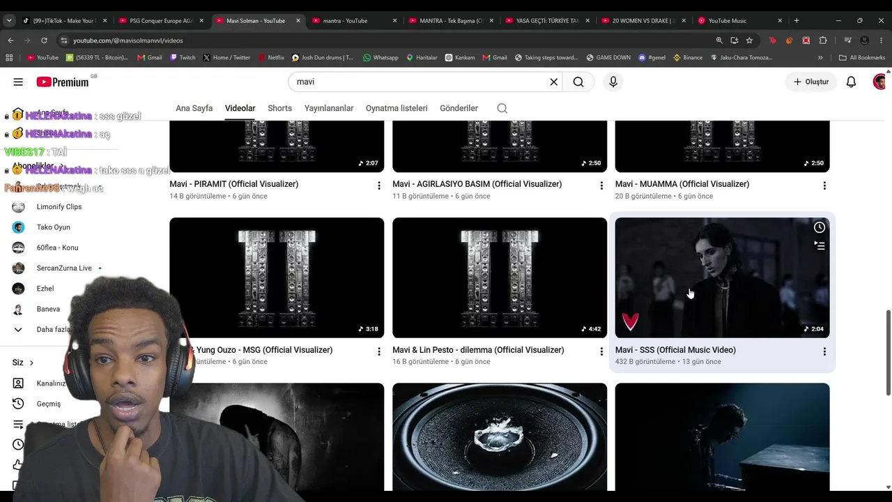The width and height of the screenshot is (892, 502).
Task: Show hidden bookmarks overflow chevron
Action: [x=820, y=58]
